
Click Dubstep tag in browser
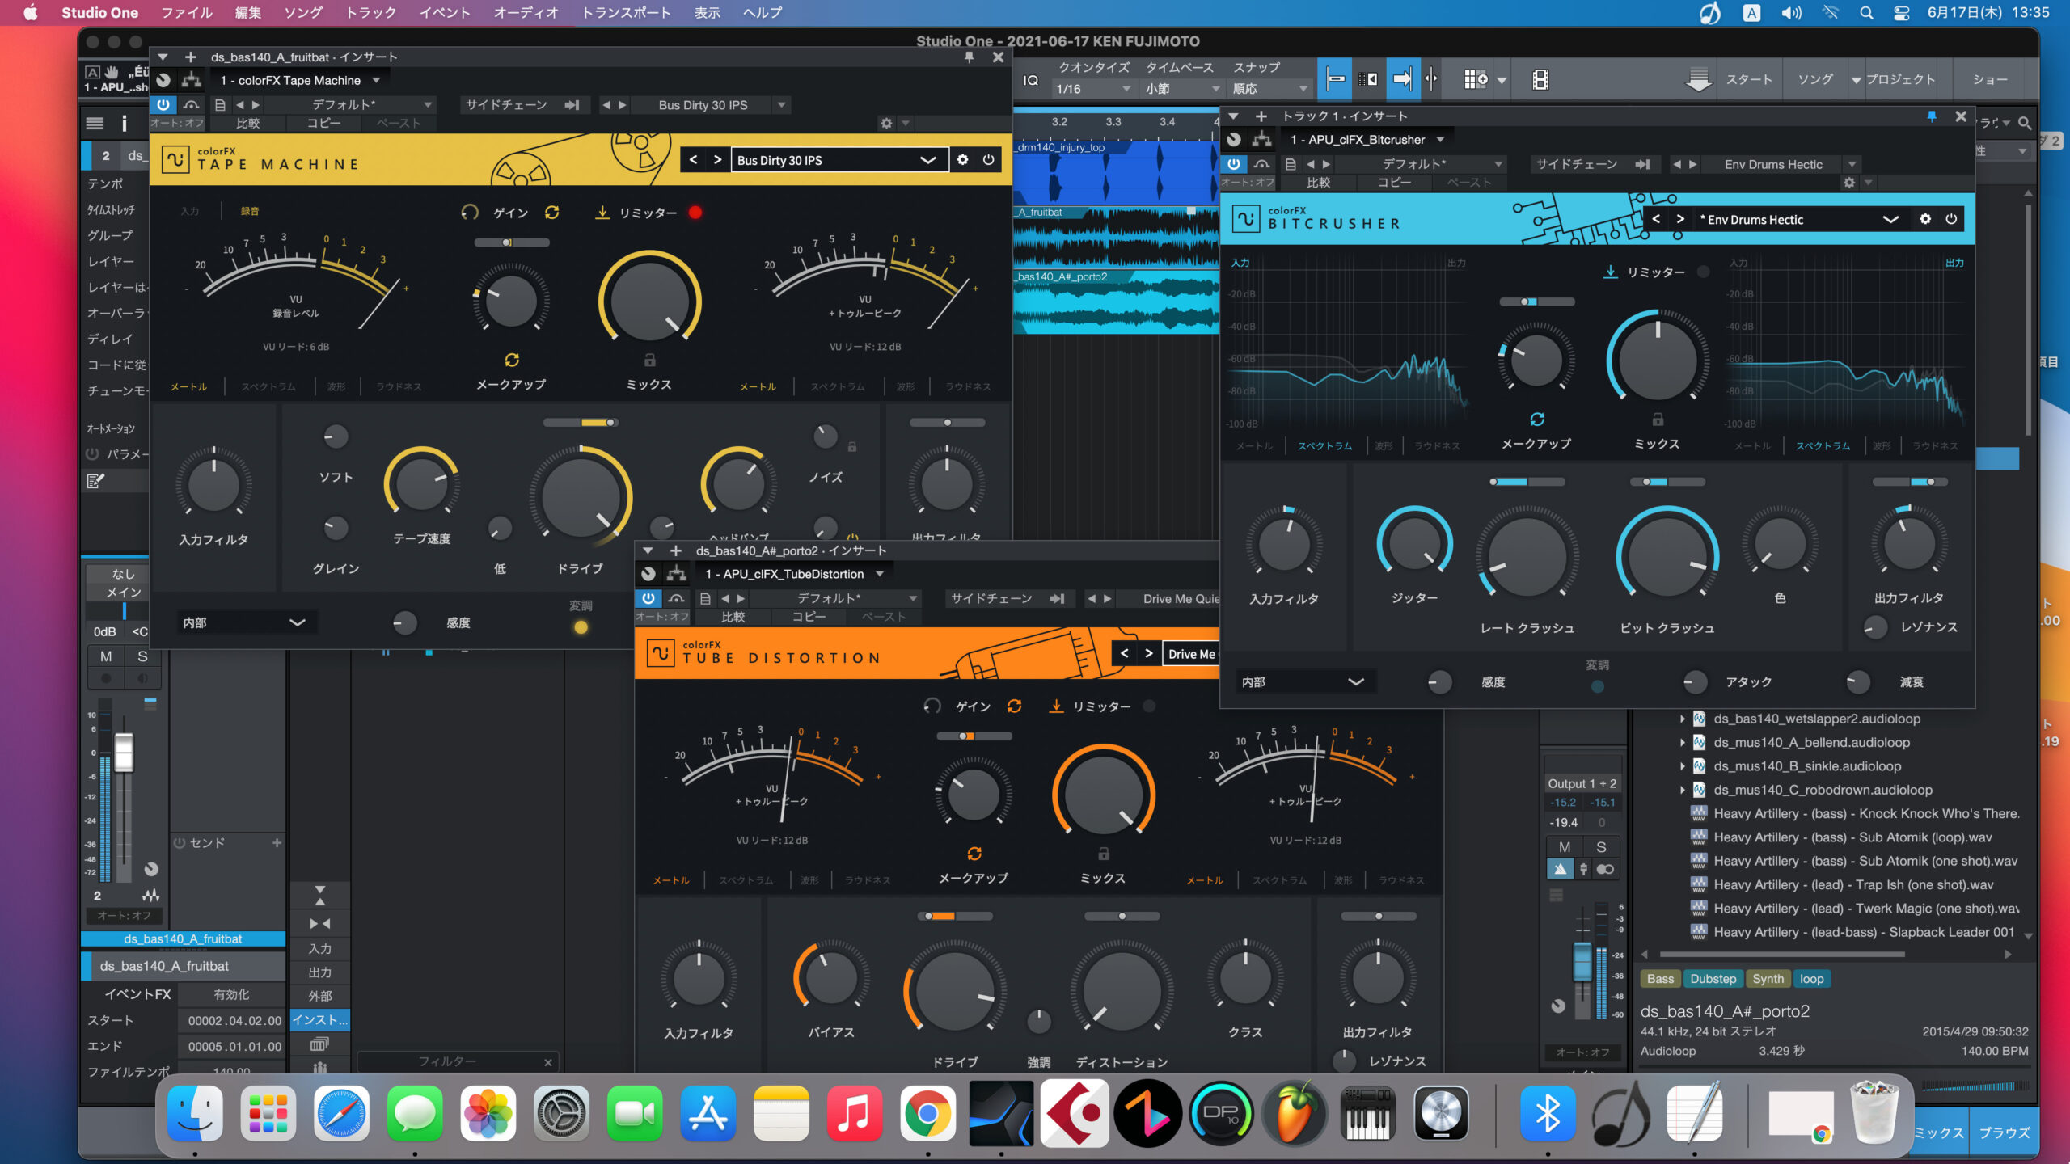click(x=1713, y=979)
